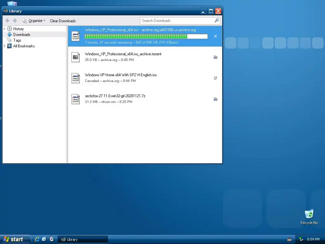The width and height of the screenshot is (325, 244).
Task: Launch Windows Media Player from quick launch
Action: pyautogui.click(x=52, y=239)
